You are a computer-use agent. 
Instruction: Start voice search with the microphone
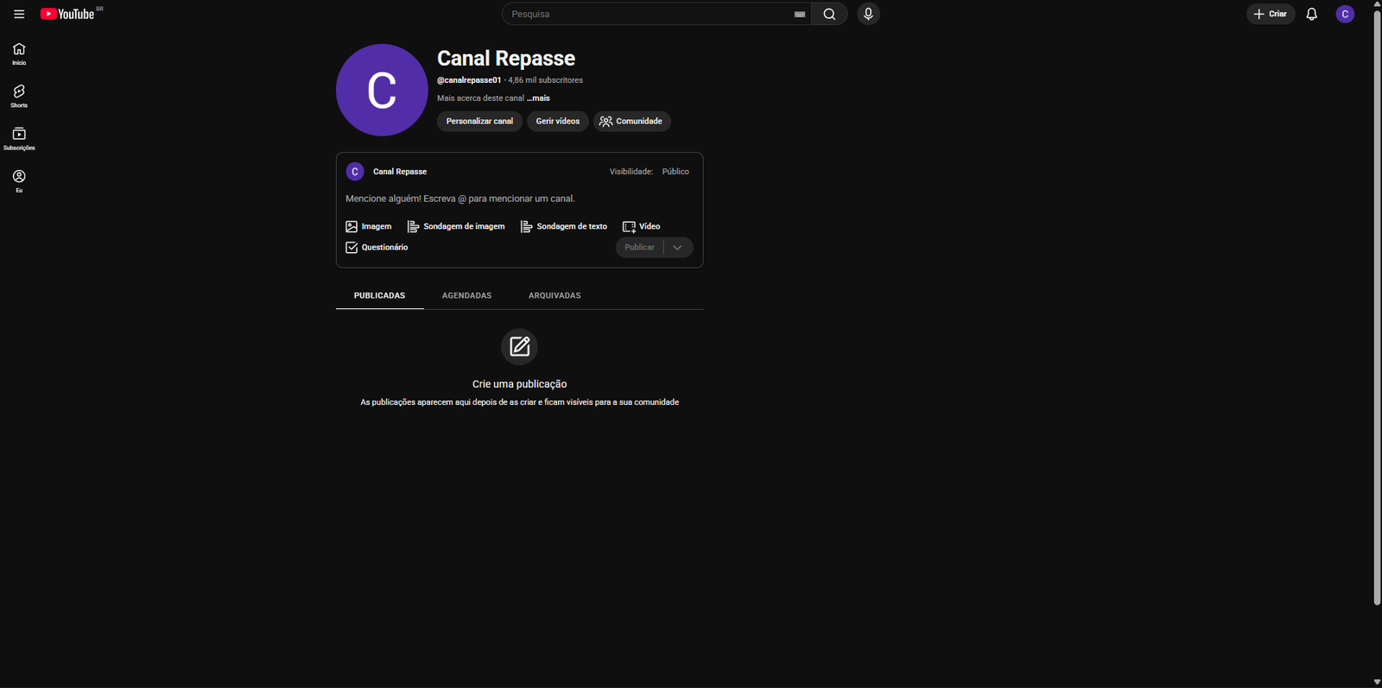[868, 14]
